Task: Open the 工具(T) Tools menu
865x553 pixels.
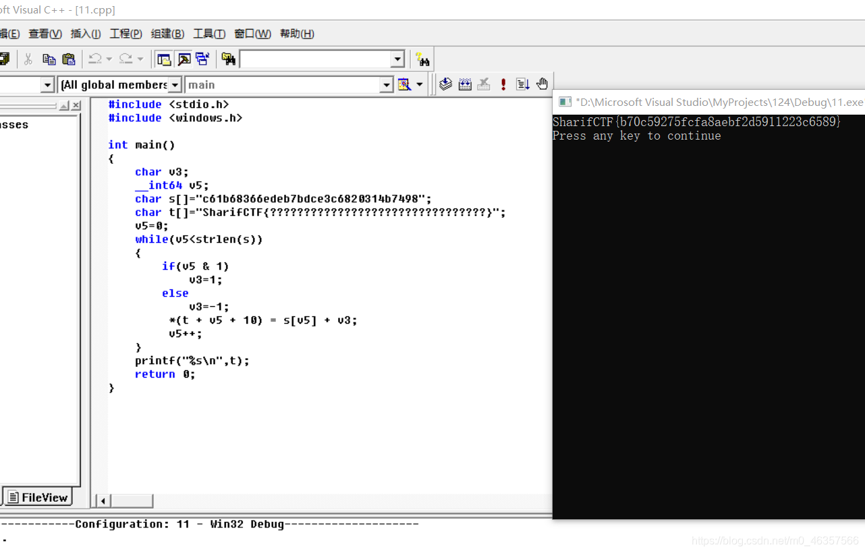Action: (209, 34)
